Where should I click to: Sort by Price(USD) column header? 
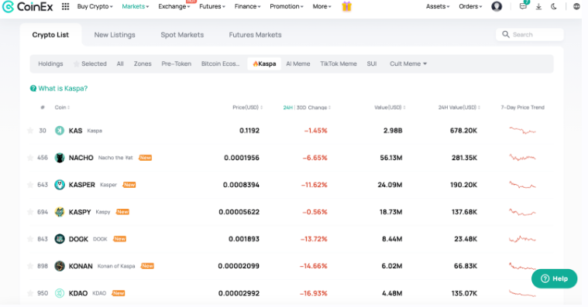coord(247,107)
